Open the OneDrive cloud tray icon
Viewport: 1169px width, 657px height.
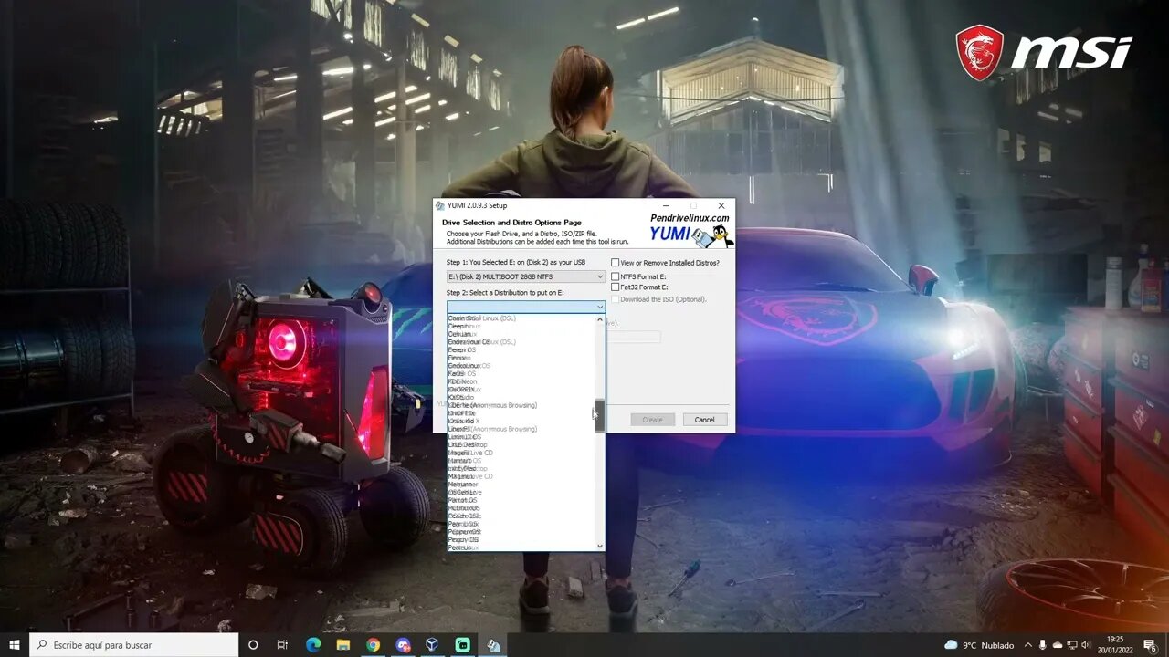(x=1059, y=645)
